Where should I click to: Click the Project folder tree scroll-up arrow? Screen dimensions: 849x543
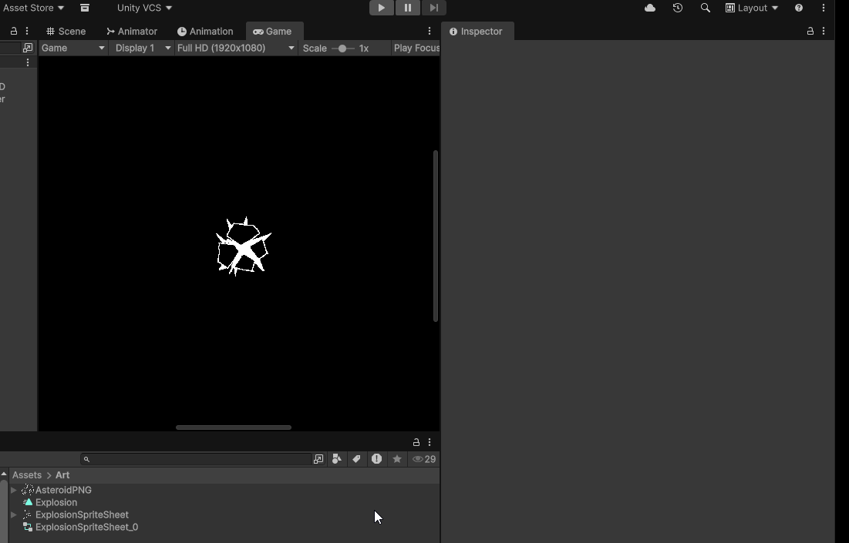(x=4, y=474)
